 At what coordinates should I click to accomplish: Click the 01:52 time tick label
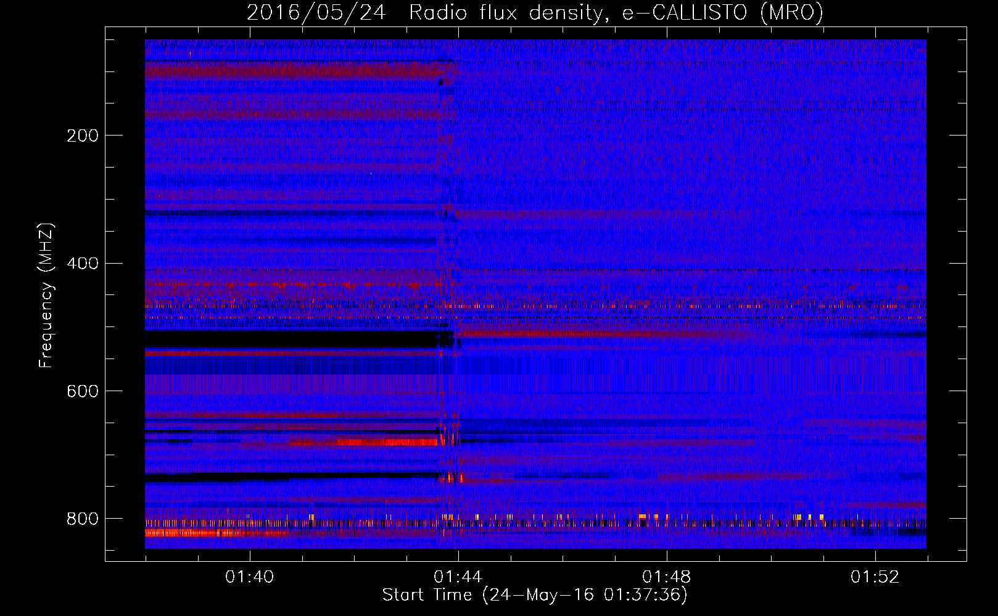click(x=875, y=577)
